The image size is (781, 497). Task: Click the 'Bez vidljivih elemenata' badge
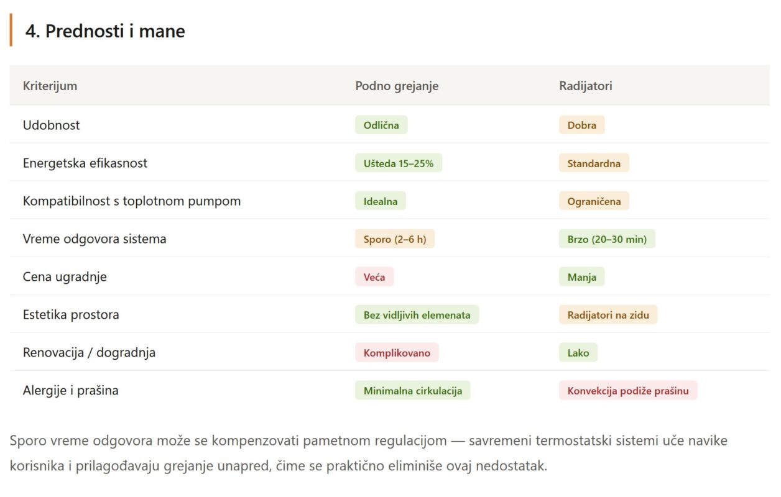tap(417, 315)
